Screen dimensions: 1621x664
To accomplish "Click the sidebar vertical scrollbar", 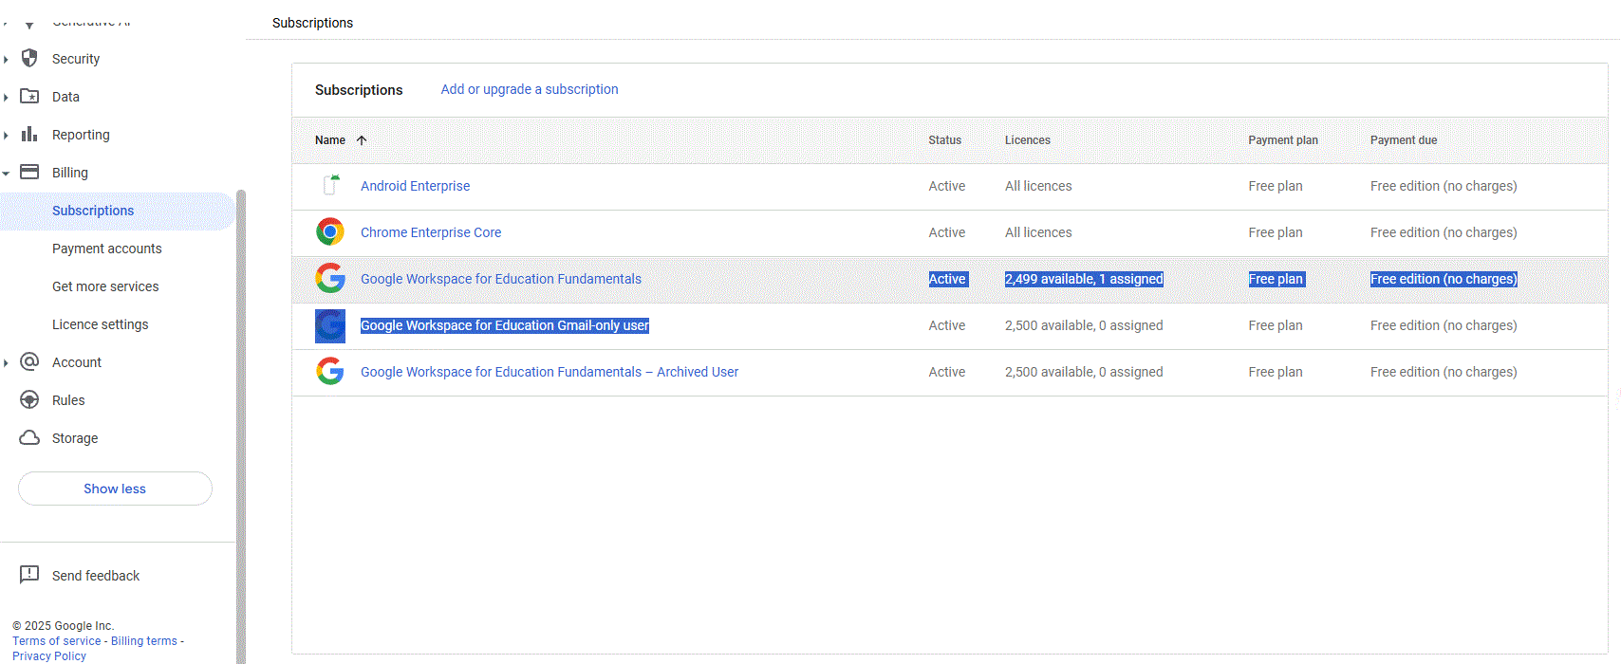I will point(241,426).
